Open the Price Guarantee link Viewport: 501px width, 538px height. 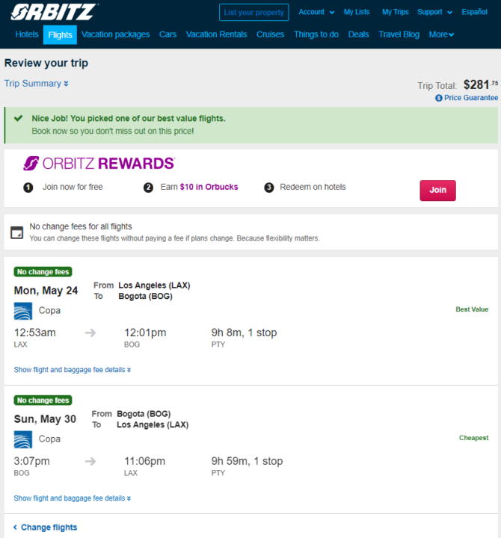[471, 98]
